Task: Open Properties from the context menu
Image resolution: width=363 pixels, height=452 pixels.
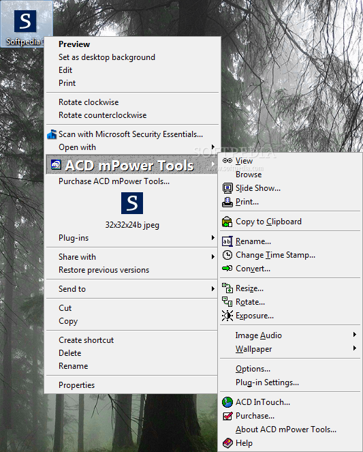Action: (76, 385)
